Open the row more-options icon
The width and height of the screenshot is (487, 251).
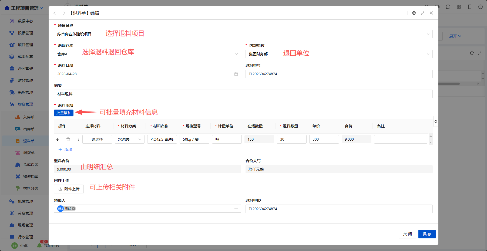[x=78, y=139]
